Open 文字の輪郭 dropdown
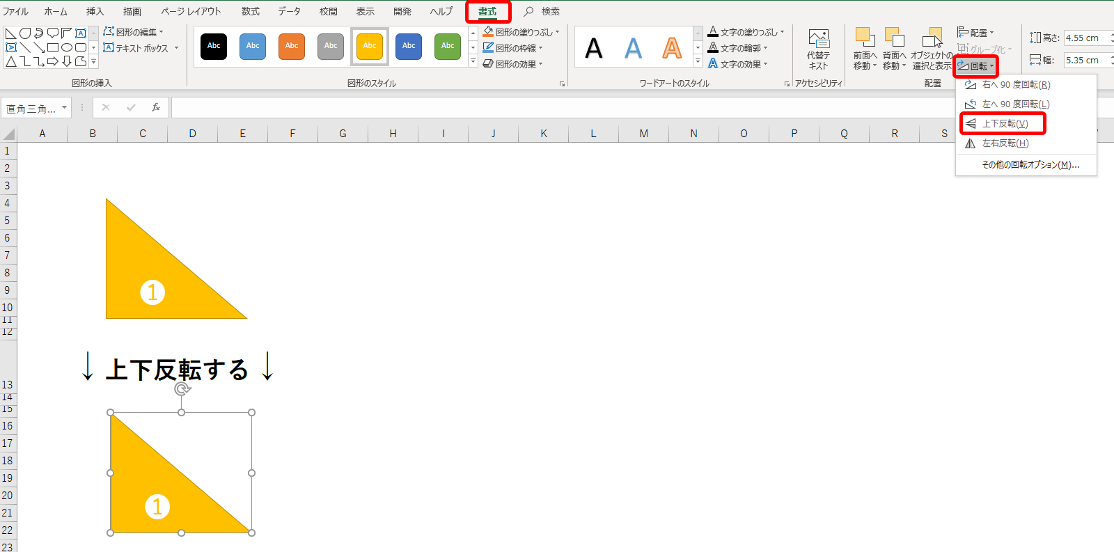This screenshot has width=1114, height=552. coord(737,48)
